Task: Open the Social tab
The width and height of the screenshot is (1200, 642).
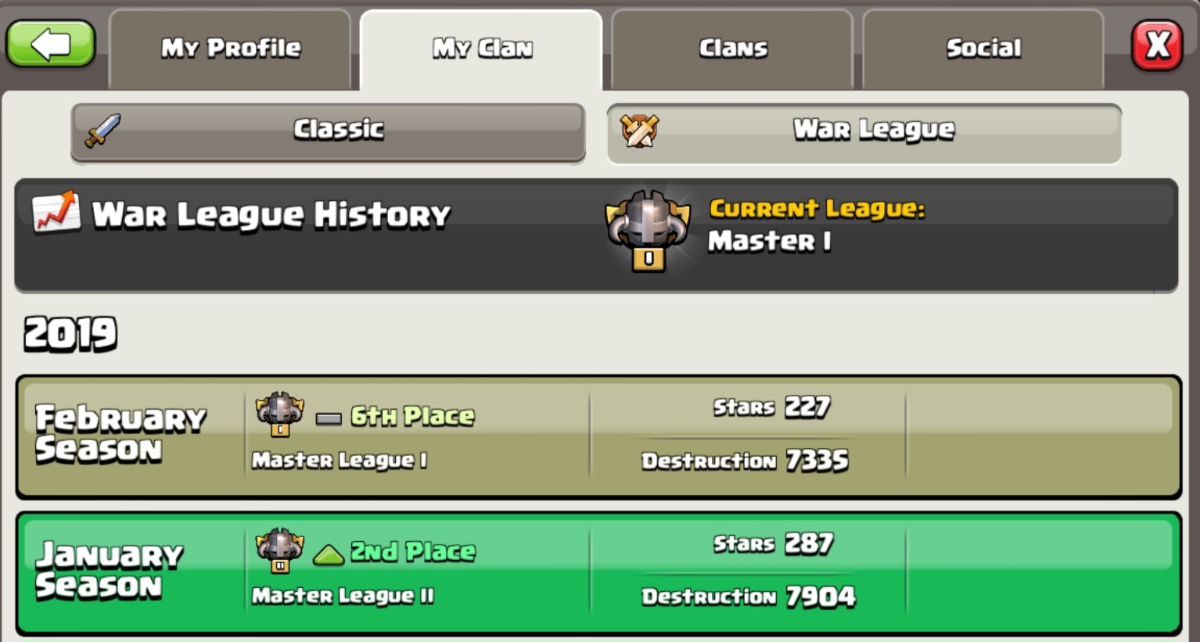Action: [x=983, y=48]
